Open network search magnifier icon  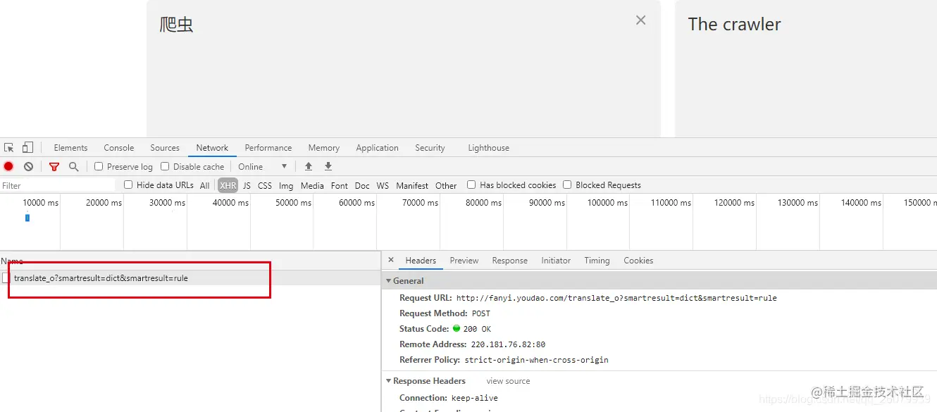click(x=73, y=167)
